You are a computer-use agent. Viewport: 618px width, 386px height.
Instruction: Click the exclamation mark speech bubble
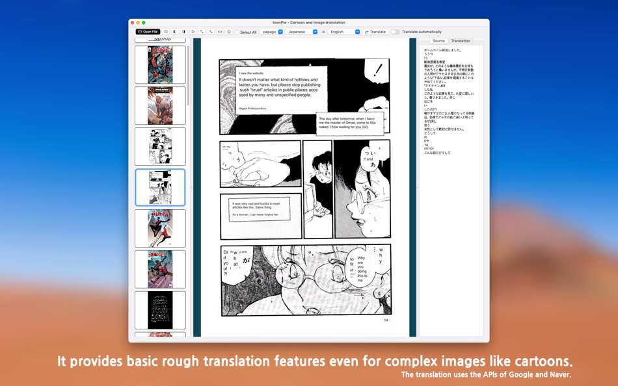pos(377,70)
